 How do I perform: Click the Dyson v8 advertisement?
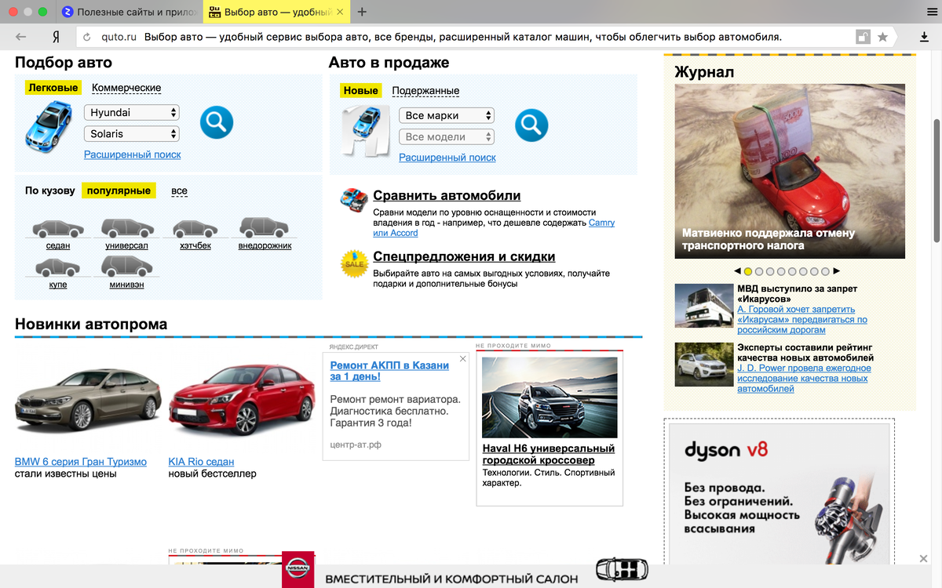(x=781, y=494)
